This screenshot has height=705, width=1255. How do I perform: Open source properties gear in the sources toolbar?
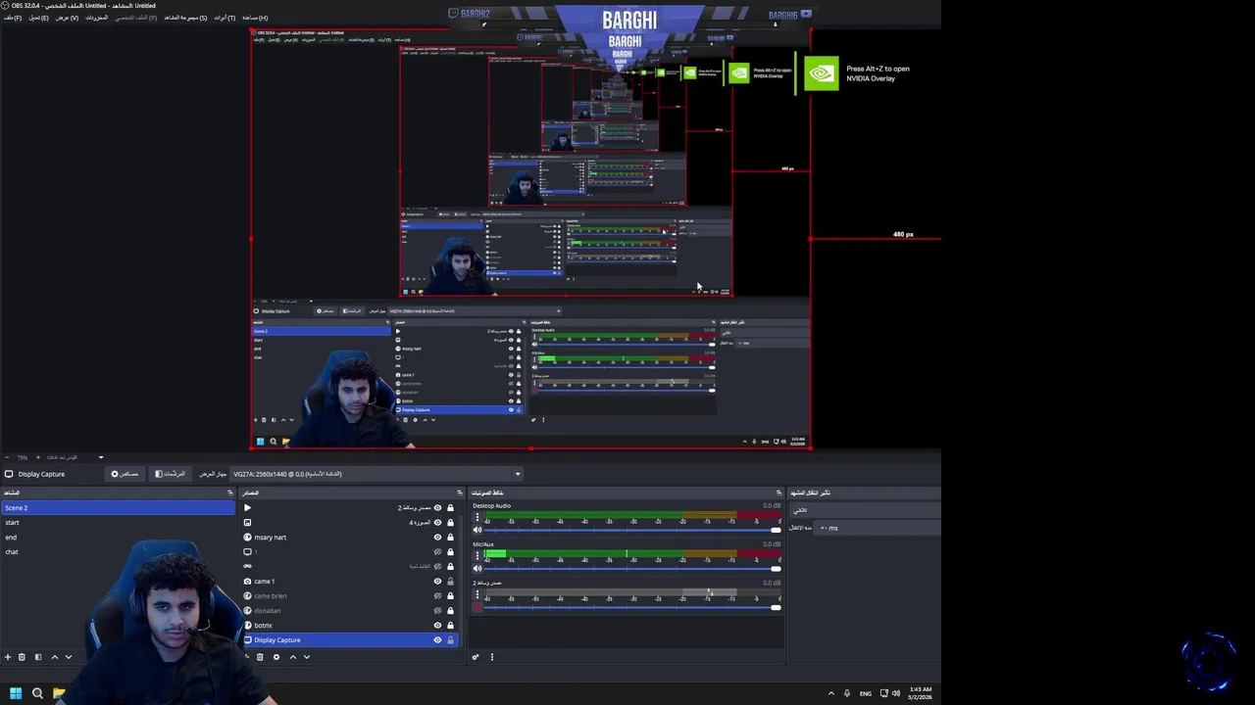pos(276,657)
